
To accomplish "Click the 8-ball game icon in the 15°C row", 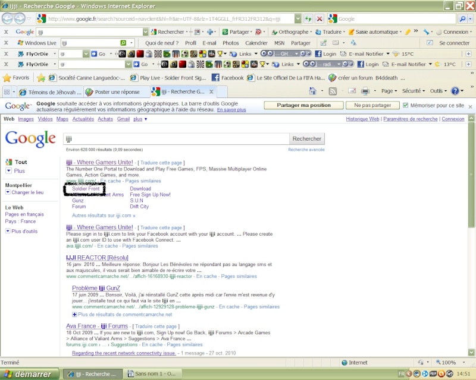I will click(x=122, y=53).
